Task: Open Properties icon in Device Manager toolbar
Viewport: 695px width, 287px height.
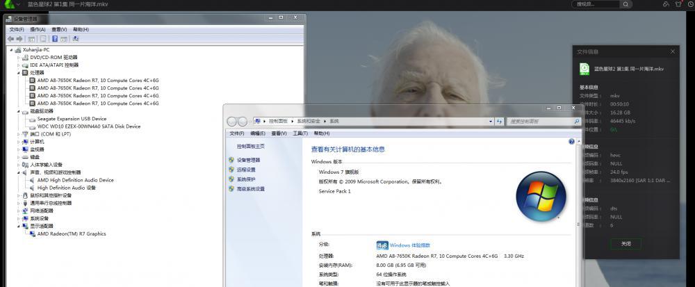Action: tap(43, 39)
